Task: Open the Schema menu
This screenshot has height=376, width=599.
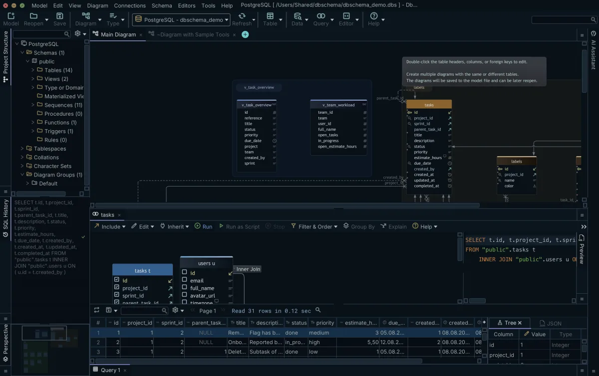Action: pos(162,5)
